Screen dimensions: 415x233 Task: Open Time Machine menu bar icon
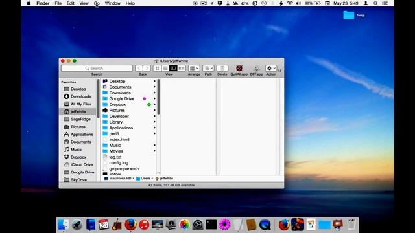point(264,3)
